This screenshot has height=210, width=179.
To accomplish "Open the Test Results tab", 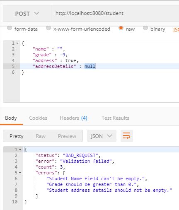I will (116, 118).
